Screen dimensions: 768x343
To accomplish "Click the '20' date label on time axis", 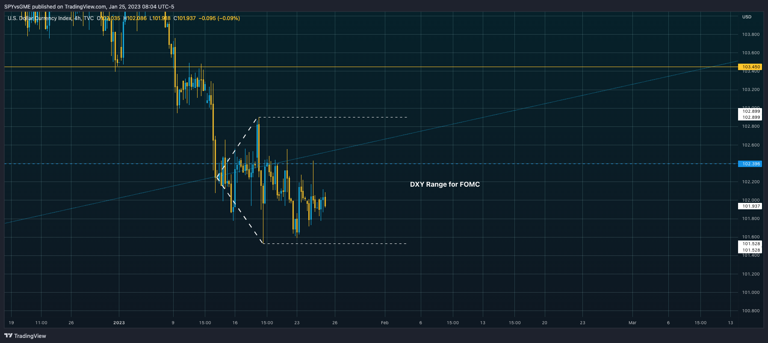I will pos(544,323).
